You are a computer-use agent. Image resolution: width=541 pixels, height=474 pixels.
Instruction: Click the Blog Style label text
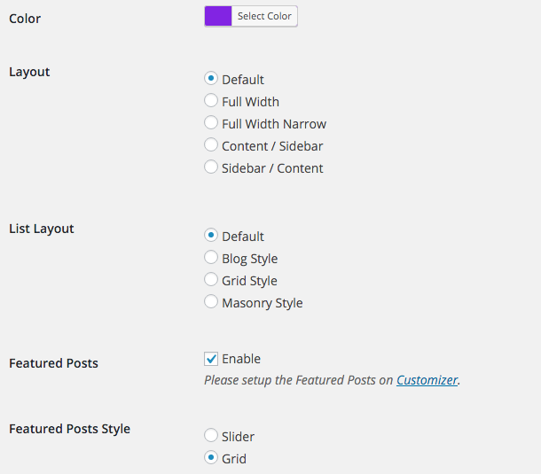(250, 259)
